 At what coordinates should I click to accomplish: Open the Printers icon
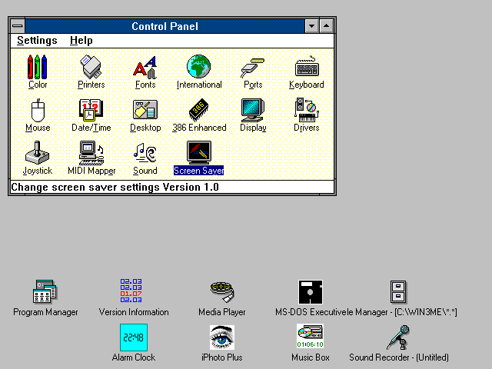tap(91, 67)
